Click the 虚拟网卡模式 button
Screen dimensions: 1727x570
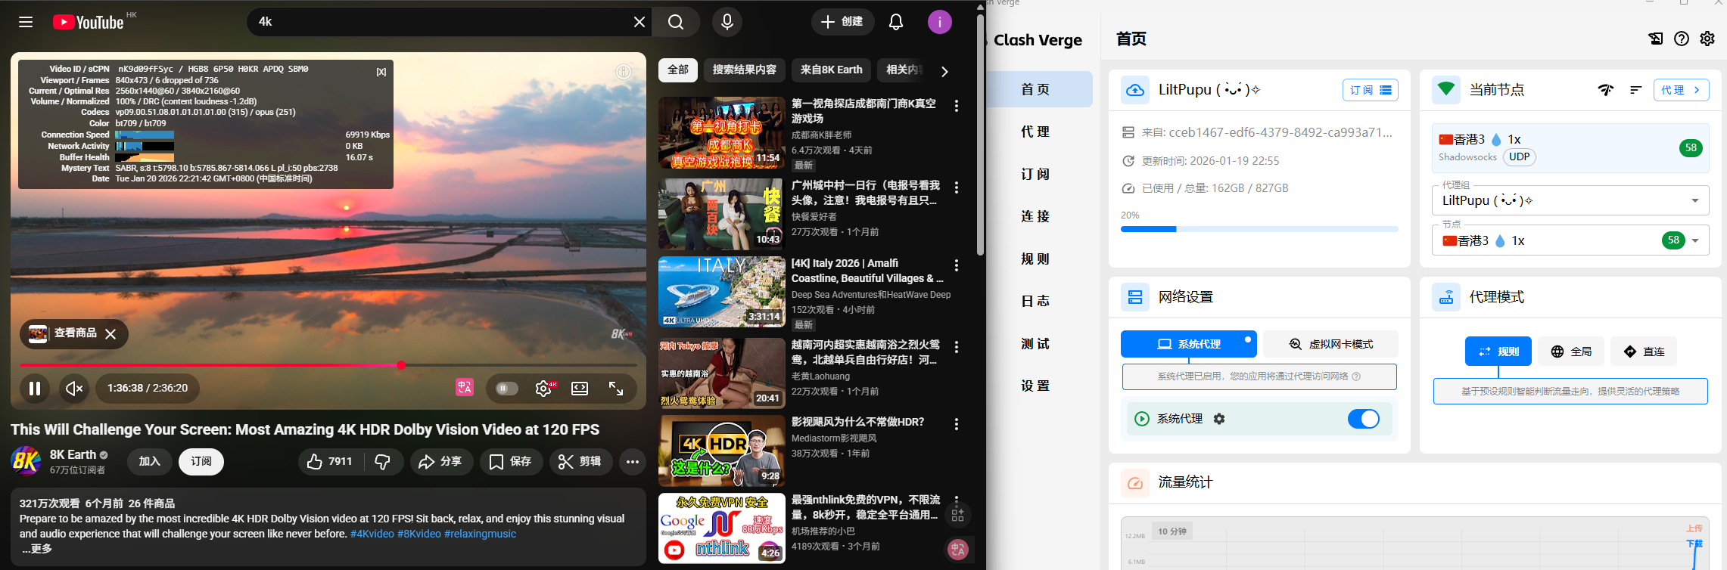coord(1330,344)
